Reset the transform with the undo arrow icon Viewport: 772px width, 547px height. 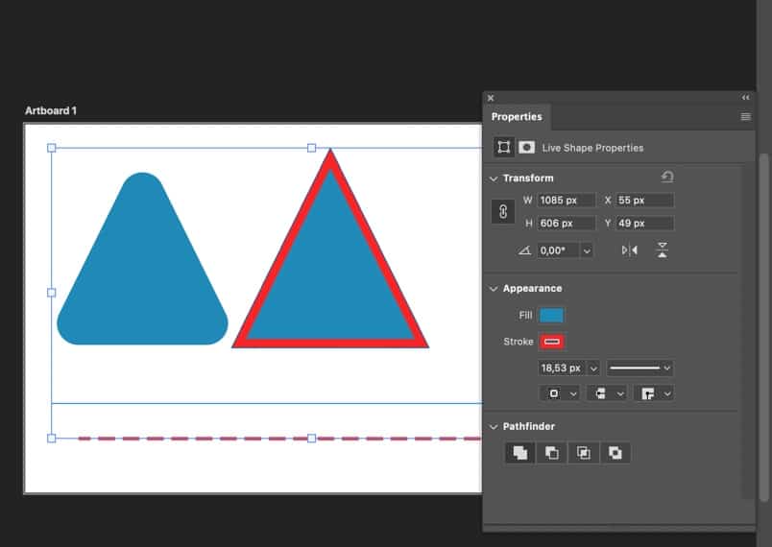[667, 177]
